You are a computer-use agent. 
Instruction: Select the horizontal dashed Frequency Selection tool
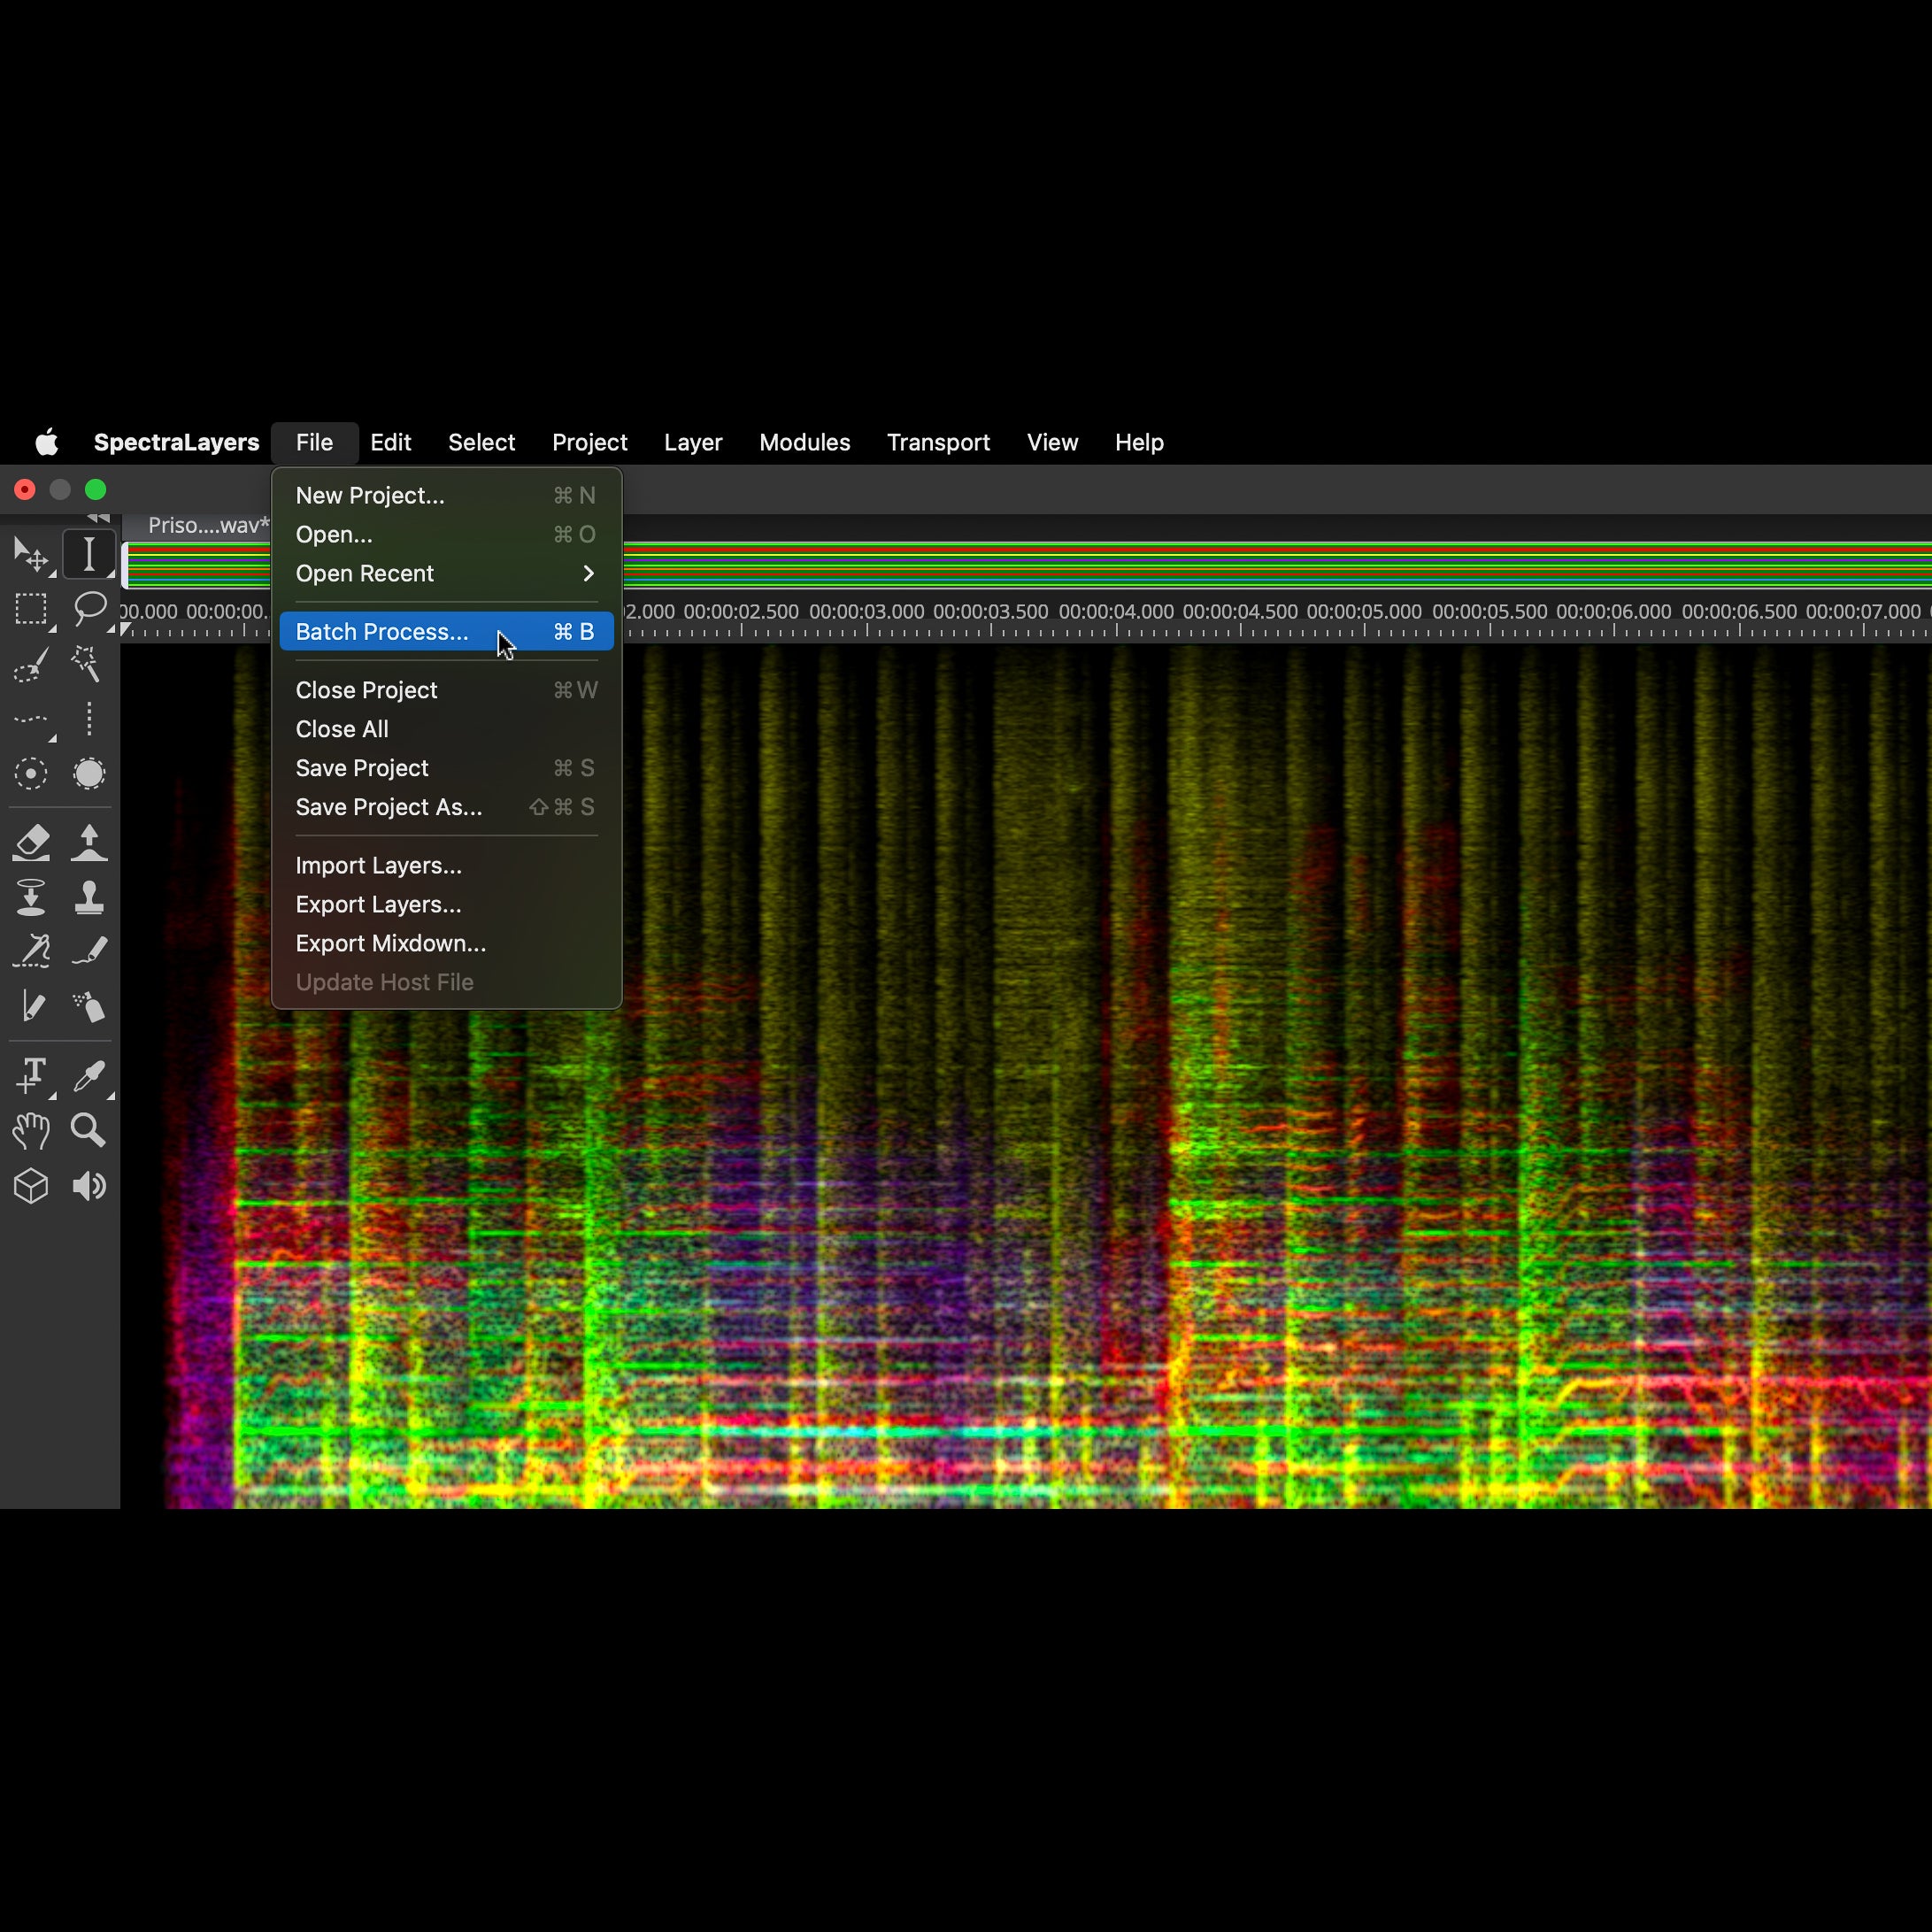(31, 719)
